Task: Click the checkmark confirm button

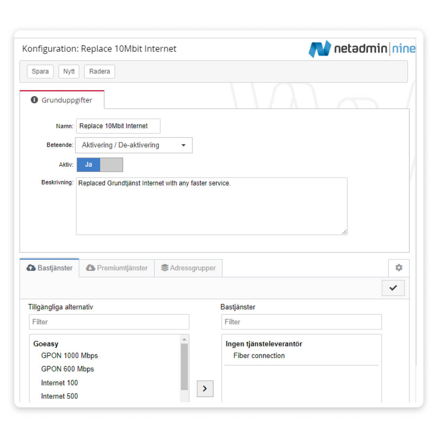Action: point(393,288)
